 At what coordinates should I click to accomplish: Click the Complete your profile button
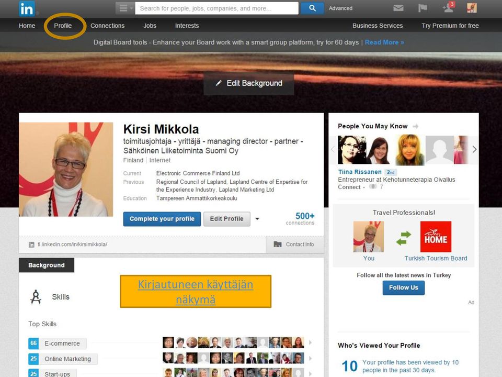coord(162,219)
